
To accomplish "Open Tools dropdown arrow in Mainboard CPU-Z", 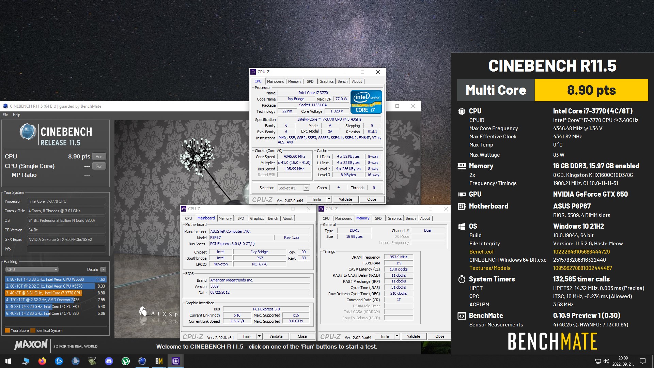I will (259, 336).
